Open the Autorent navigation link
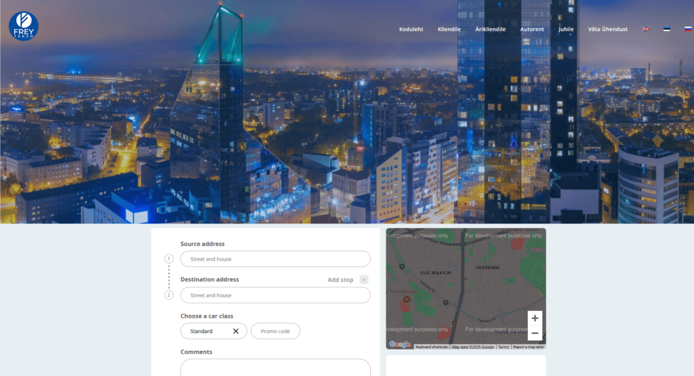Viewport: 694px width, 376px height. pos(532,29)
